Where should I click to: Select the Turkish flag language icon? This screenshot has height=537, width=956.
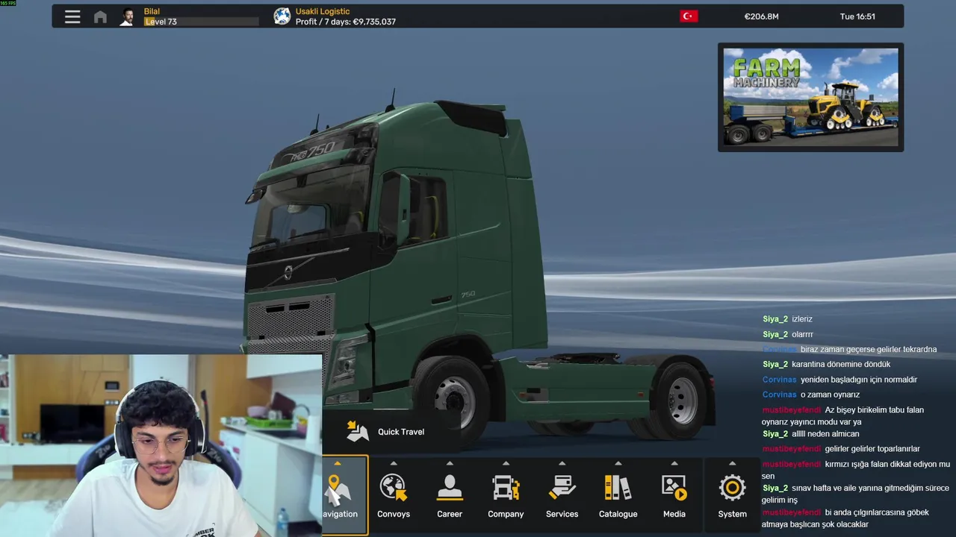click(689, 16)
